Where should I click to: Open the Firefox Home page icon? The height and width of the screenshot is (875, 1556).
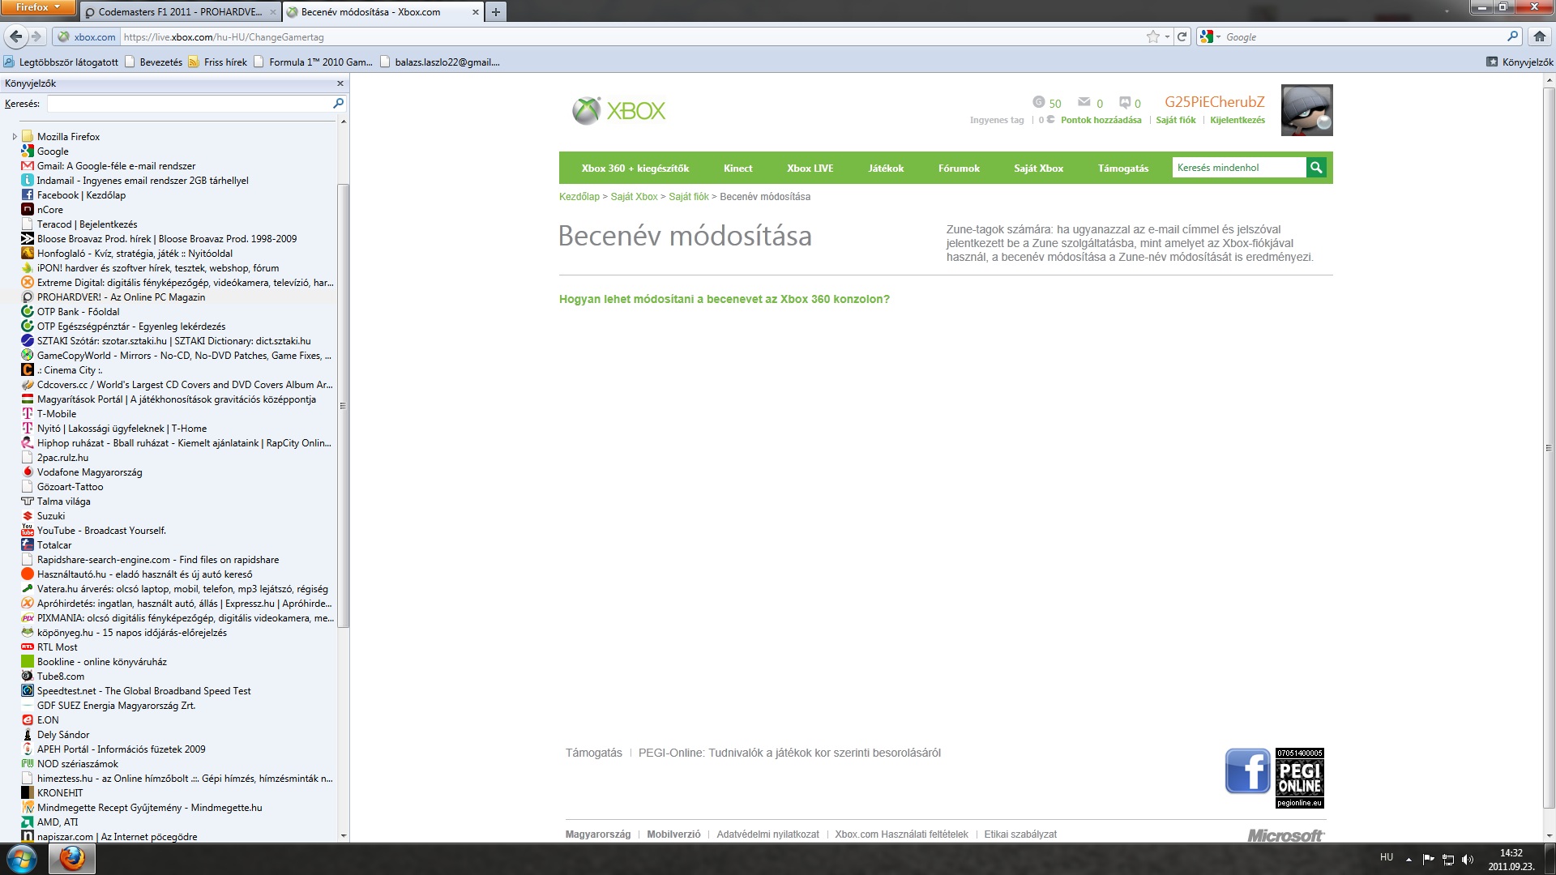click(1540, 36)
